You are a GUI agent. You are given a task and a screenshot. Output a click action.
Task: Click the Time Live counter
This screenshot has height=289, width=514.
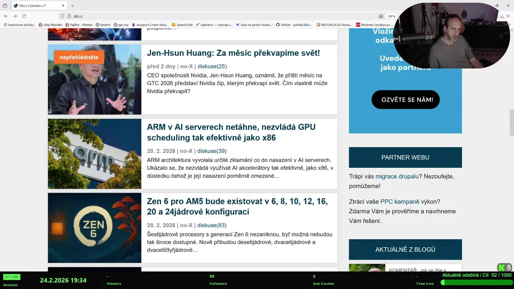coord(425,280)
